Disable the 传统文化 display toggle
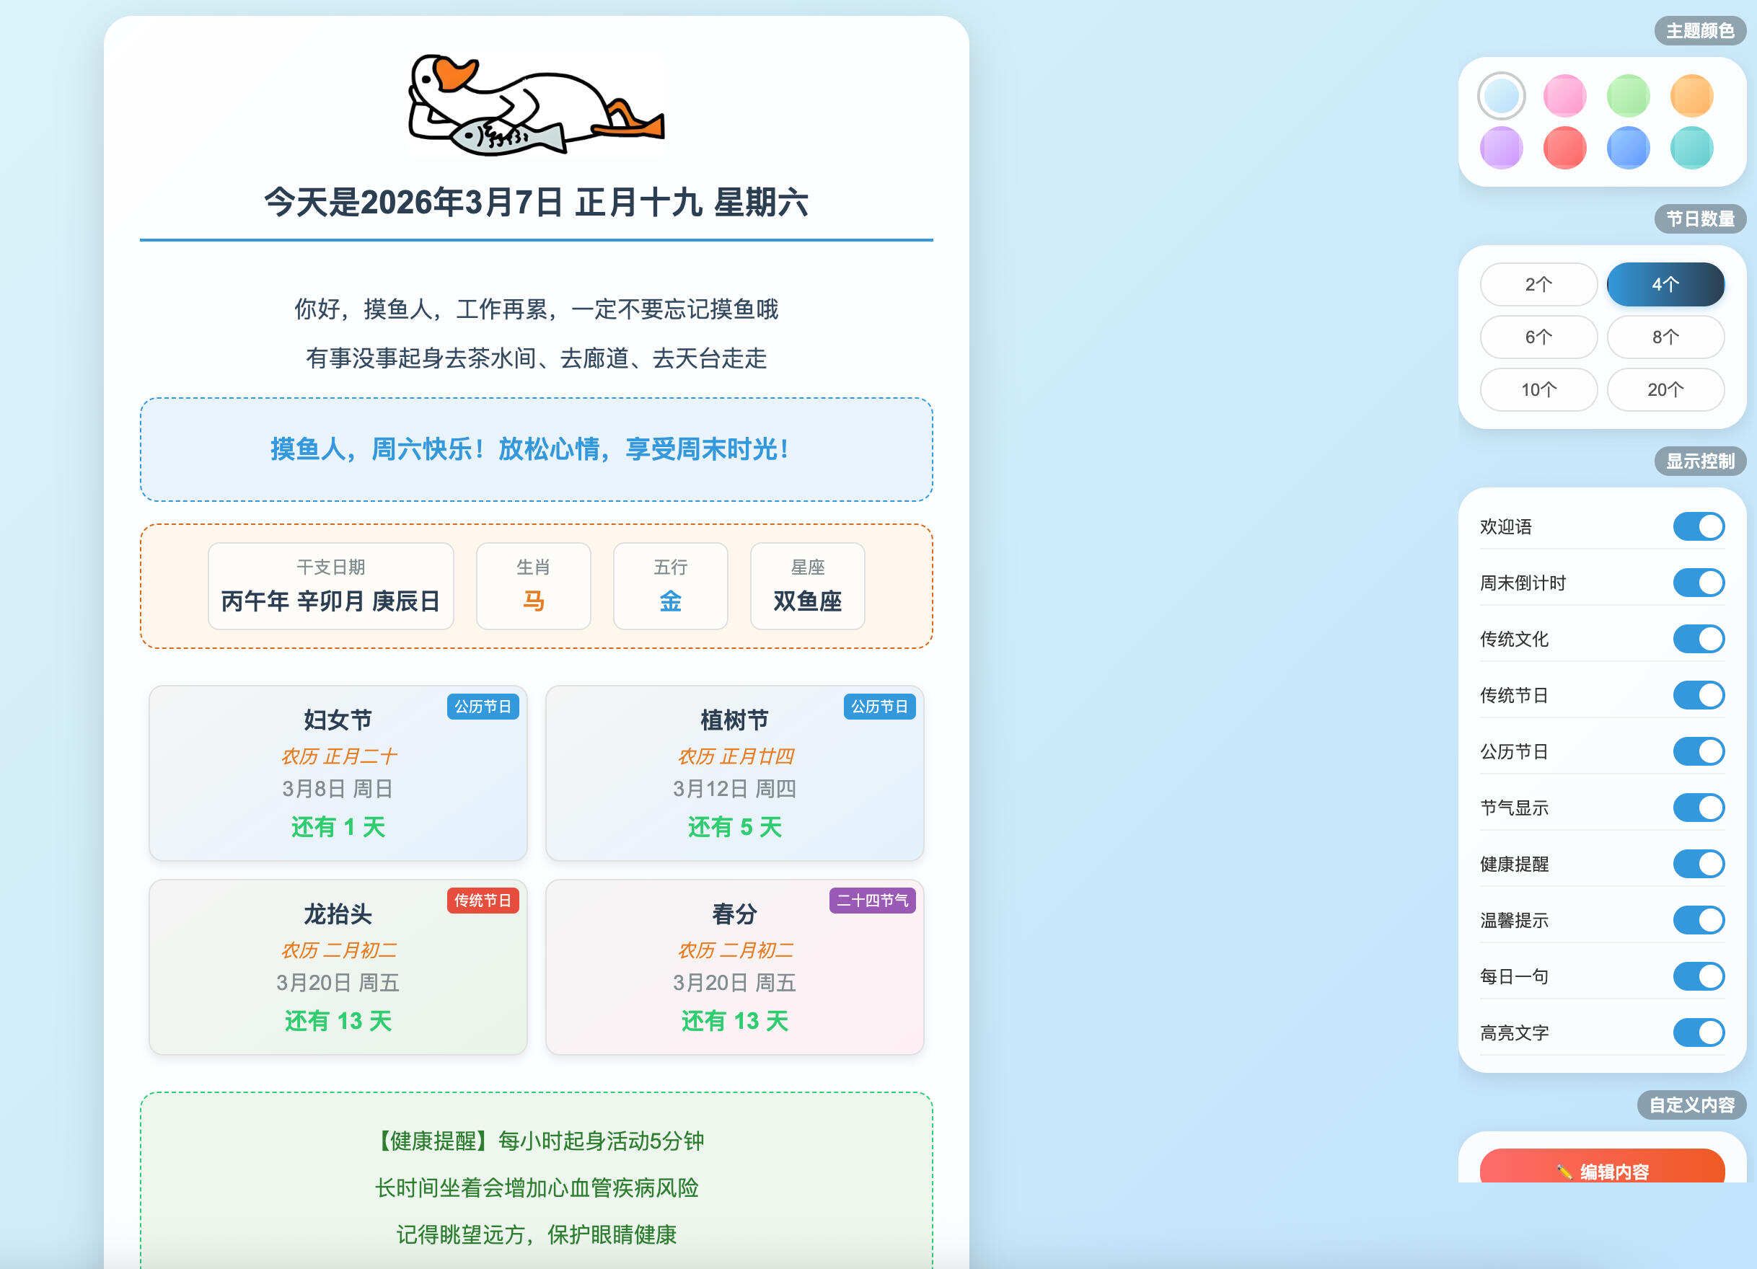The image size is (1757, 1269). (1699, 639)
